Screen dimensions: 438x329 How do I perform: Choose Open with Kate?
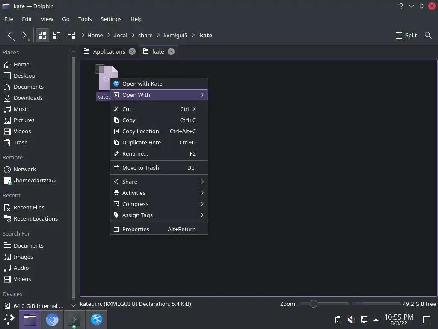pos(159,84)
